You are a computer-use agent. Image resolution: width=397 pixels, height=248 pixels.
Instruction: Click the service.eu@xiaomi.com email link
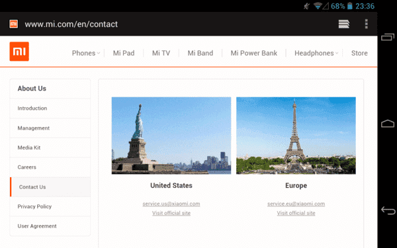pyautogui.click(x=296, y=204)
